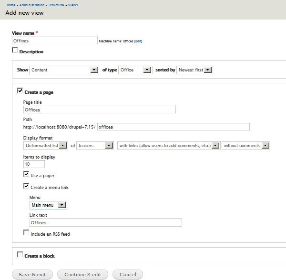Tick the Description checkbox

[x=15, y=50]
